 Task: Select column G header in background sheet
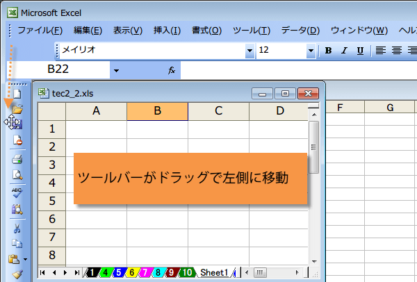click(x=390, y=108)
